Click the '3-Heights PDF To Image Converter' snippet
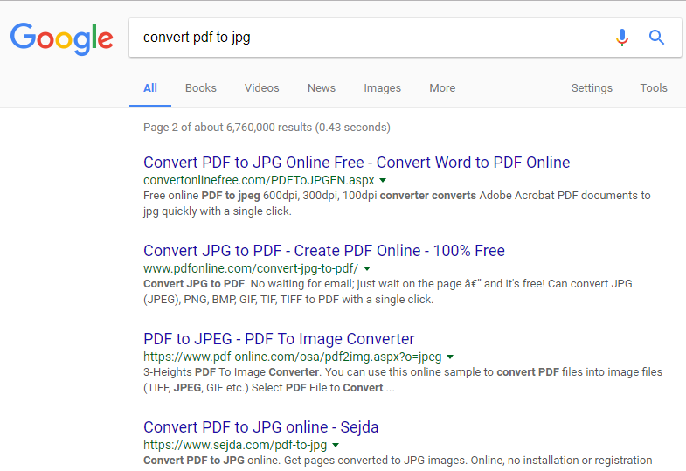This screenshot has width=686, height=471. click(403, 380)
